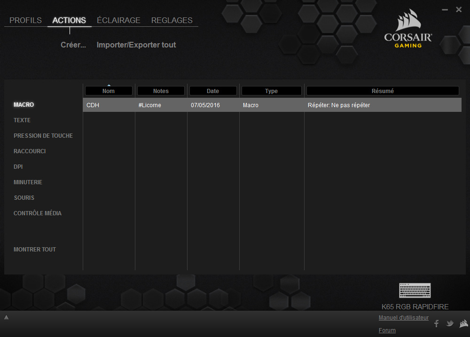Click Créer... to create a new action

(73, 45)
